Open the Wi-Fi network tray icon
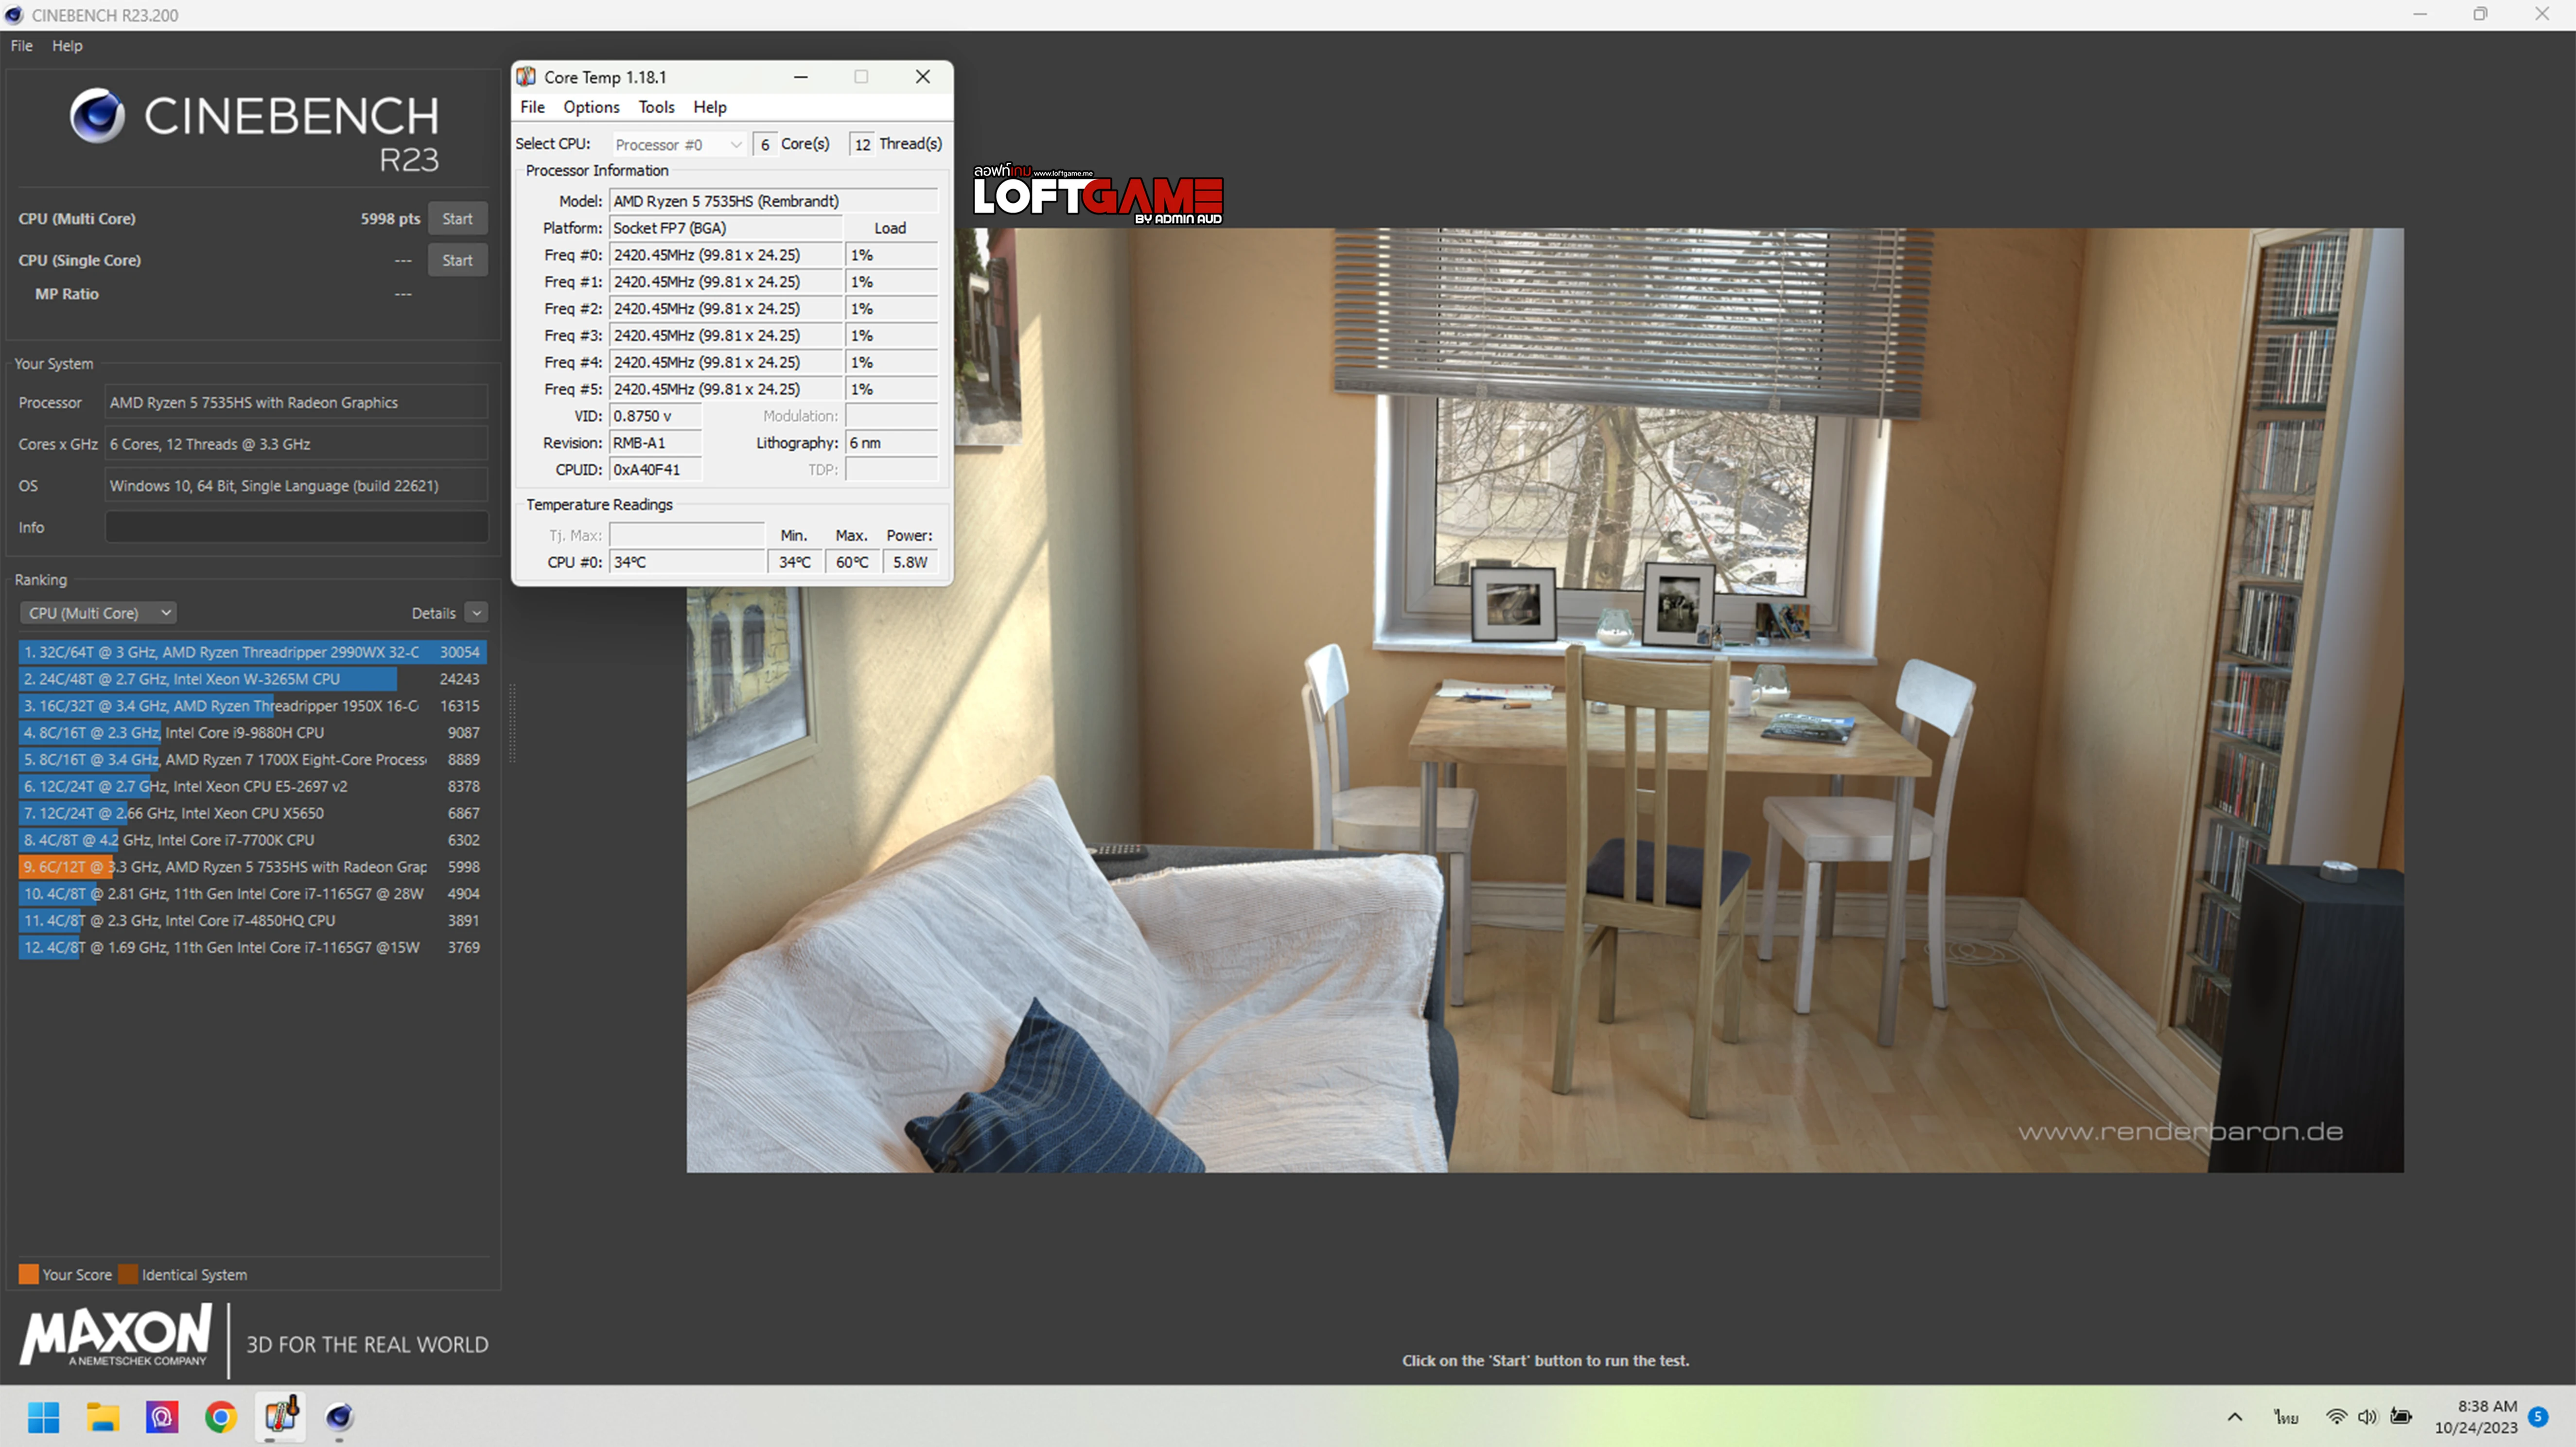Screen dimensions: 2576x1447 (x=2336, y=1416)
